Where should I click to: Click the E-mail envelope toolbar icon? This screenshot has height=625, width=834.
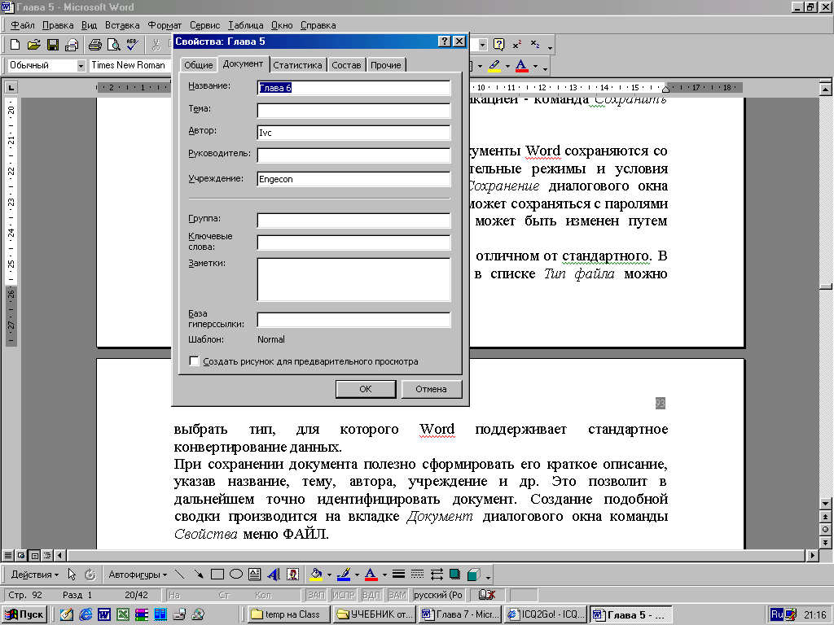(72, 46)
